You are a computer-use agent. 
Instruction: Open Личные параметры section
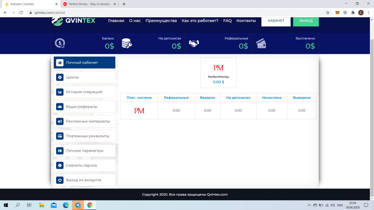[x=84, y=151]
